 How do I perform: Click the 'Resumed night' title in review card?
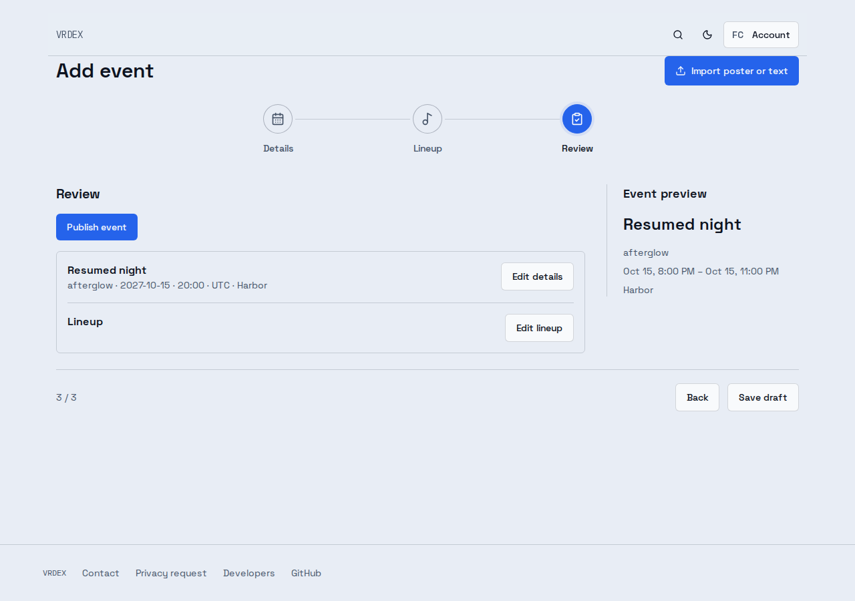pos(107,270)
